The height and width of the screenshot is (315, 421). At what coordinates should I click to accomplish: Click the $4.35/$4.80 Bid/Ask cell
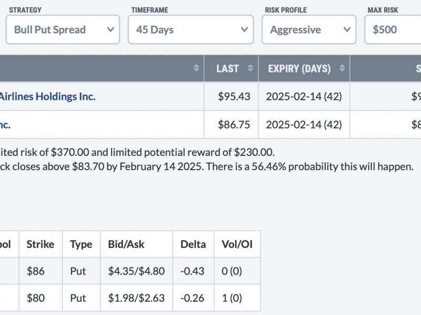coord(136,271)
